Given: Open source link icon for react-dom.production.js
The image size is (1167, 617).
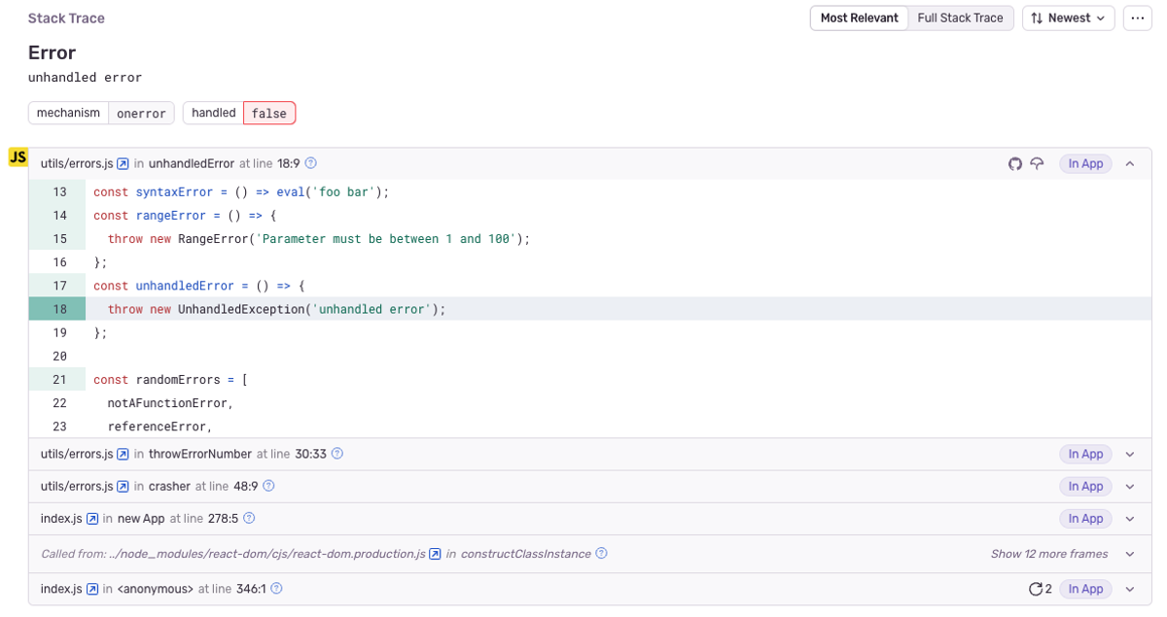Looking at the screenshot, I should [x=436, y=554].
